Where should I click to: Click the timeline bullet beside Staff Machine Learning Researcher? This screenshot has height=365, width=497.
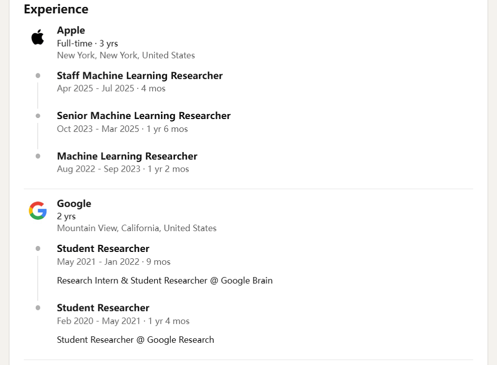pyautogui.click(x=38, y=75)
